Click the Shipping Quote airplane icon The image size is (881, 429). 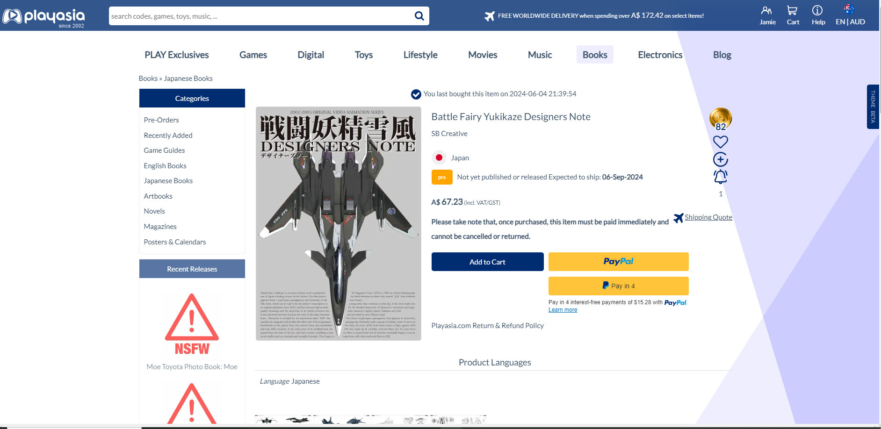coord(678,218)
